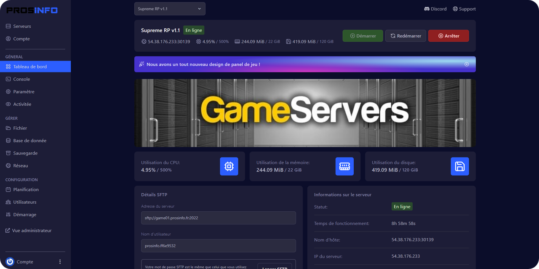Click the power avatar icon beside Compte
The width and height of the screenshot is (539, 269).
pyautogui.click(x=10, y=261)
